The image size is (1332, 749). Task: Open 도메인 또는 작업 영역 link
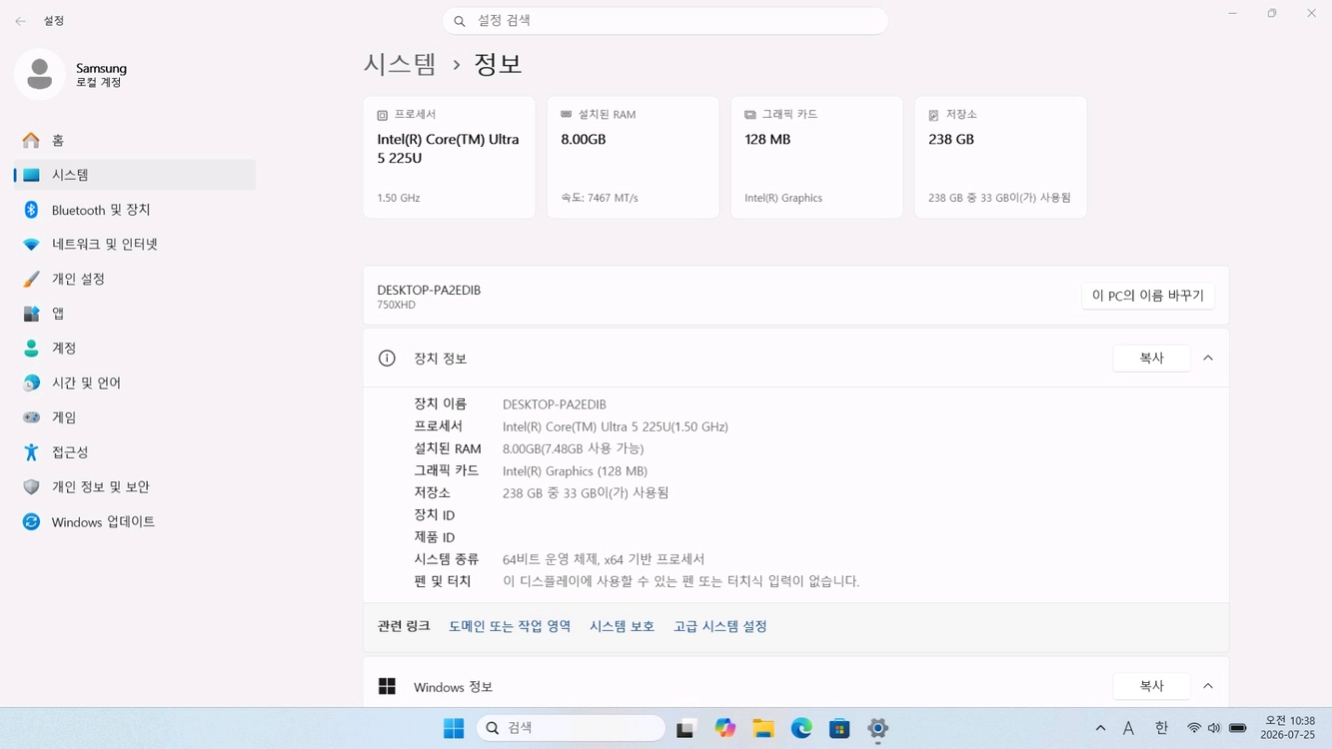[x=510, y=626]
